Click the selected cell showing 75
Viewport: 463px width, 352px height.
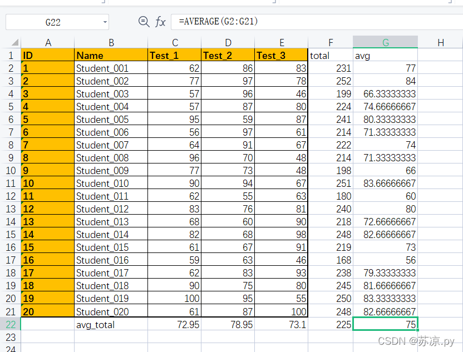click(385, 324)
